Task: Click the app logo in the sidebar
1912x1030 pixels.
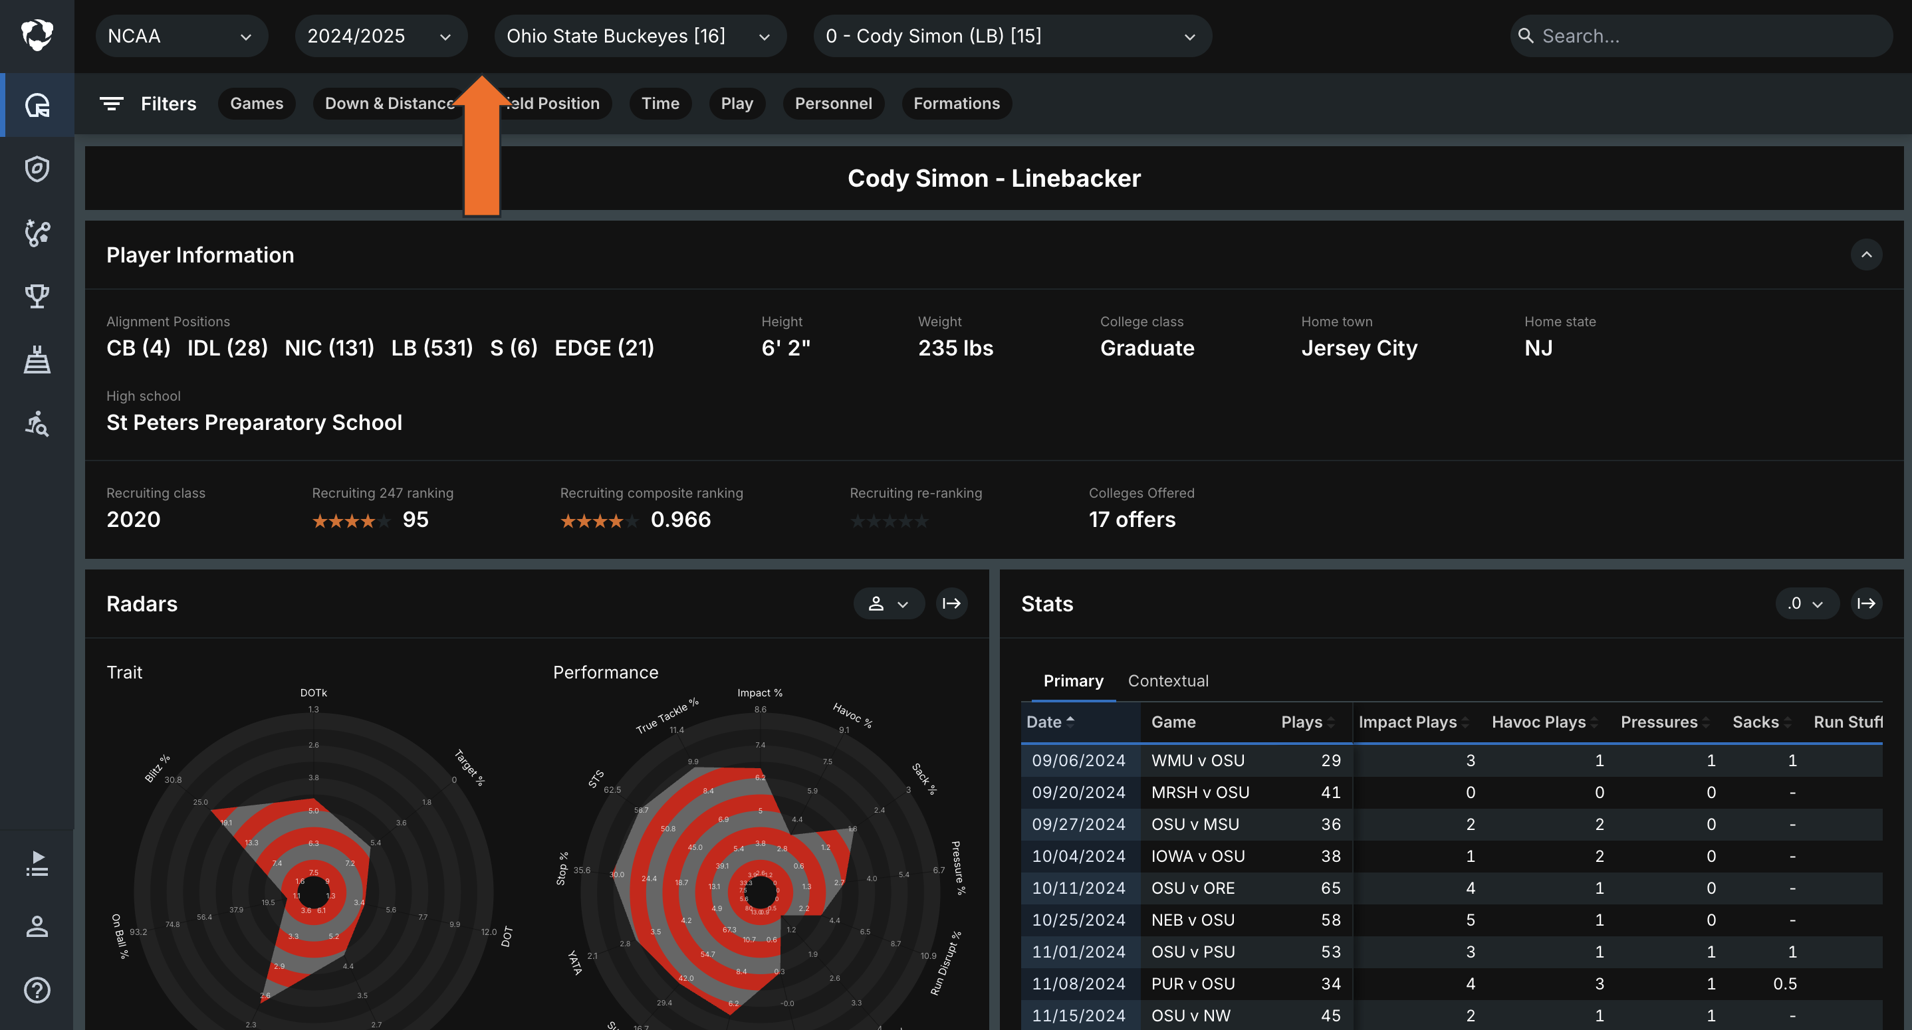Action: click(37, 35)
